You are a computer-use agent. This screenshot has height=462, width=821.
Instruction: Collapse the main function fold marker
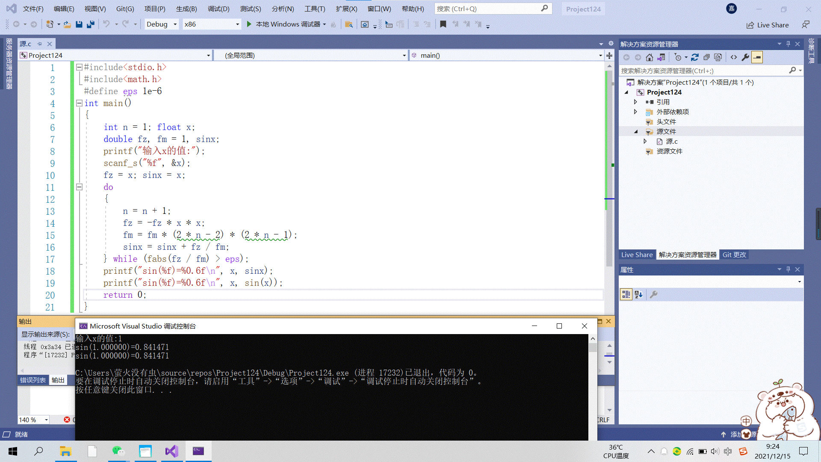tap(79, 103)
